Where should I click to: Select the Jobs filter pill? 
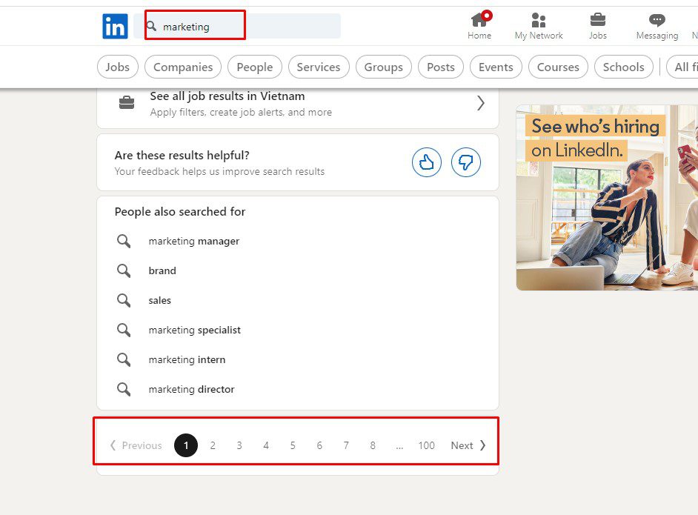pyautogui.click(x=118, y=67)
